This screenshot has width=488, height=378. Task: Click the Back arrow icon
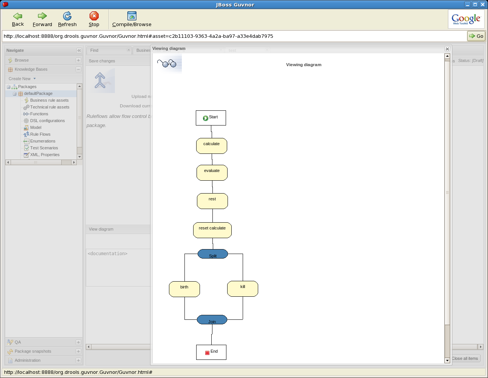(x=18, y=16)
